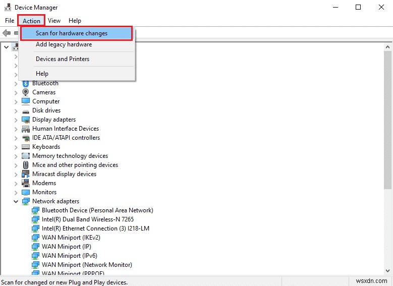393x286 pixels.
Task: Select Human Interface Devices label
Action: 66,129
